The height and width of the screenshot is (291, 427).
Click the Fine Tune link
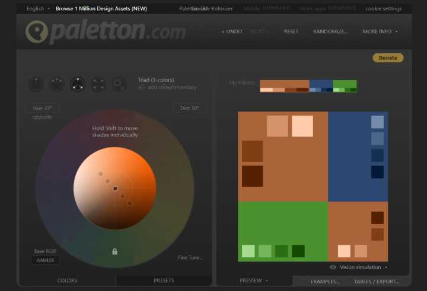tap(190, 258)
